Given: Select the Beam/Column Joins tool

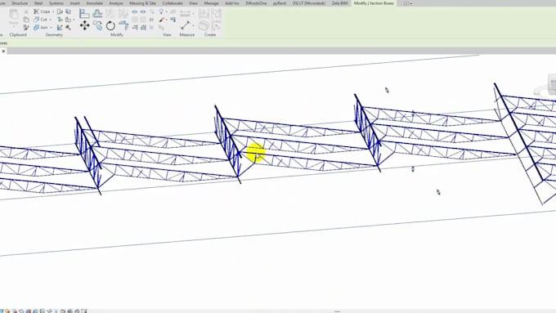Looking at the screenshot, I should point(60,20).
